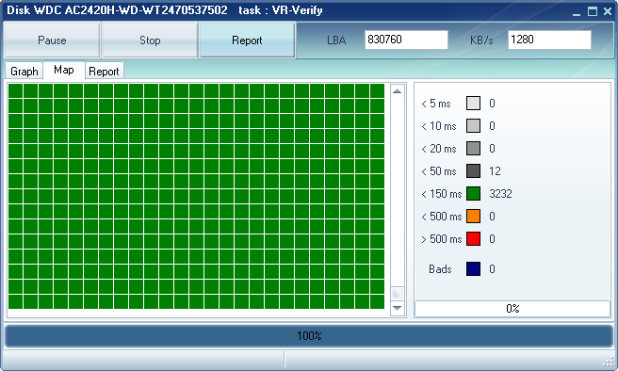
Task: Click the count 12 for < 50 ms
Action: tap(495, 171)
